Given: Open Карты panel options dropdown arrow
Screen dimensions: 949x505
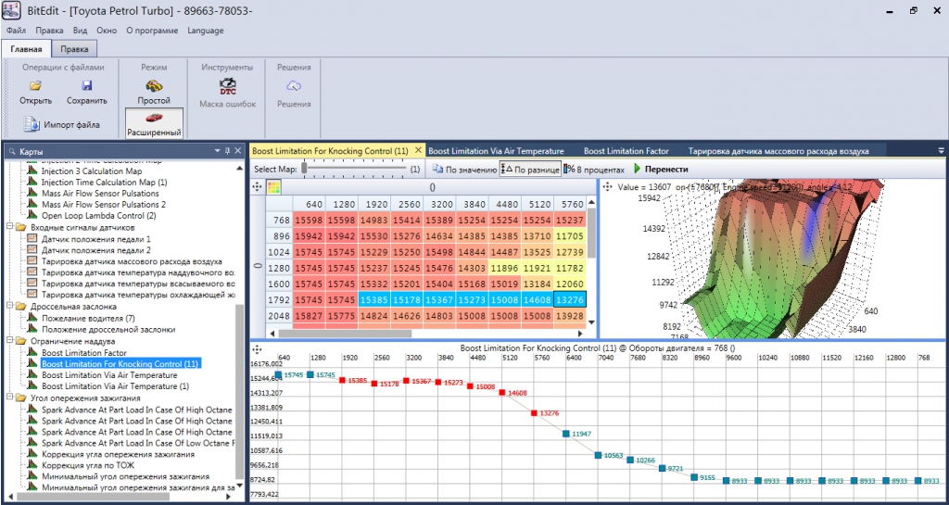Looking at the screenshot, I should coord(218,151).
